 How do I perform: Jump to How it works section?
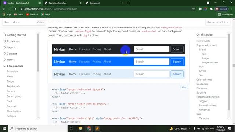pyautogui.click(x=203, y=41)
